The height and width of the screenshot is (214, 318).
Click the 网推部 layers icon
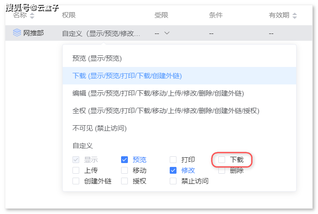pos(17,33)
